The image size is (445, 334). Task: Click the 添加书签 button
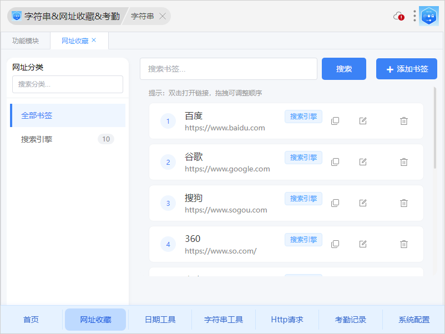tap(407, 69)
